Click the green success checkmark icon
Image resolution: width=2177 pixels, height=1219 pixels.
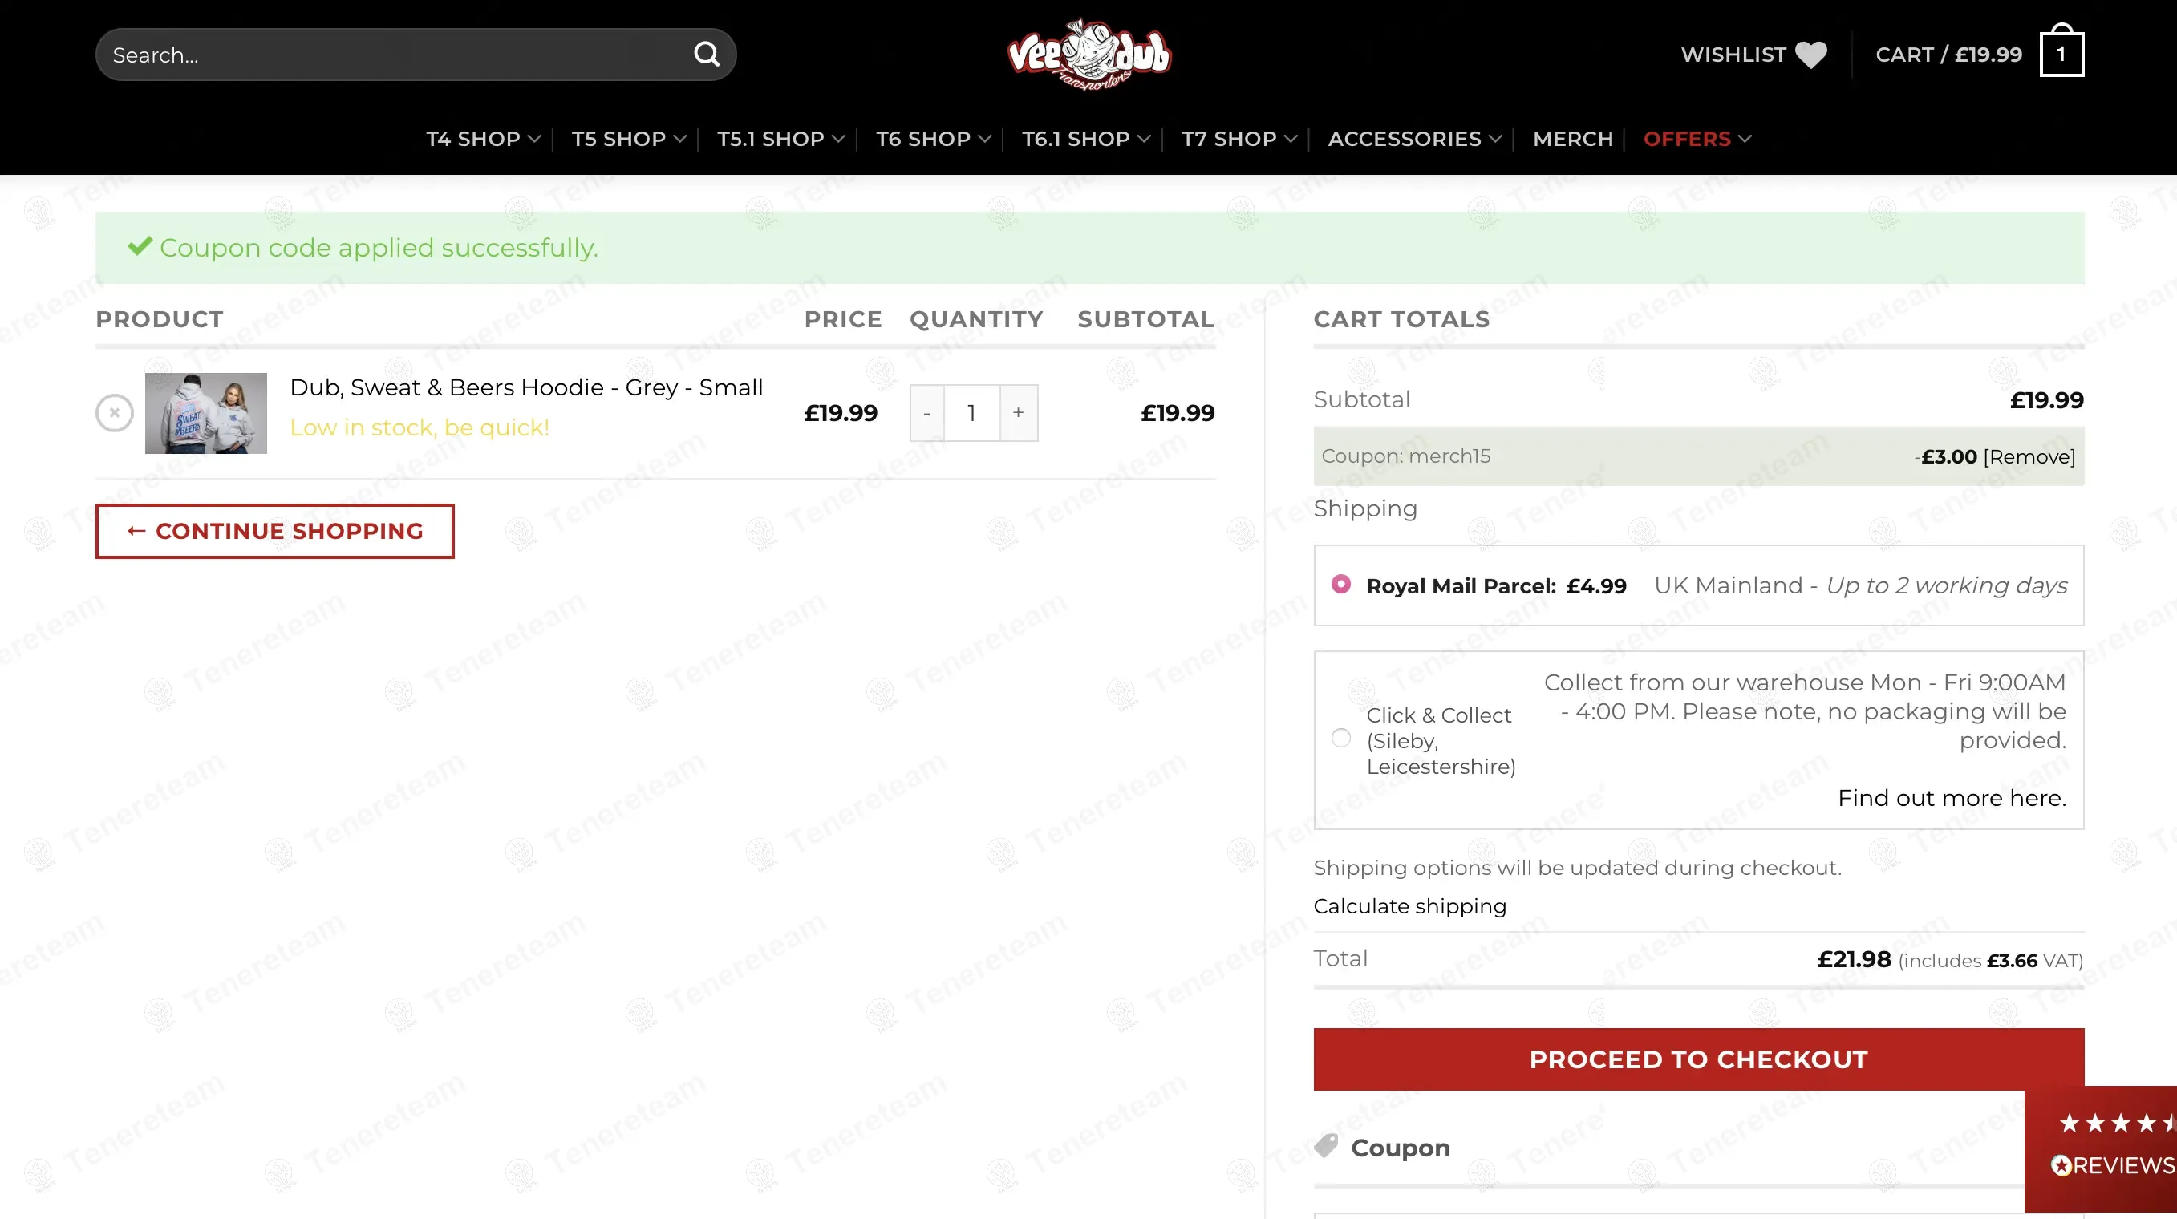click(x=140, y=247)
